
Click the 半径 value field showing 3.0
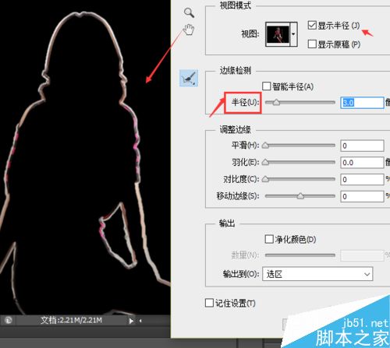click(362, 103)
